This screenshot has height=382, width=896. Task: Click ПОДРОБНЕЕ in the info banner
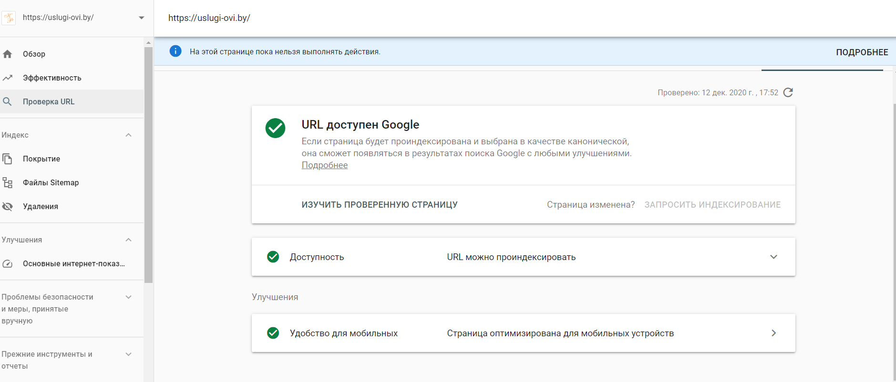[862, 52]
